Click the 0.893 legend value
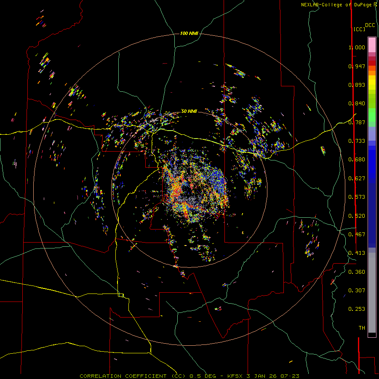 357,85
